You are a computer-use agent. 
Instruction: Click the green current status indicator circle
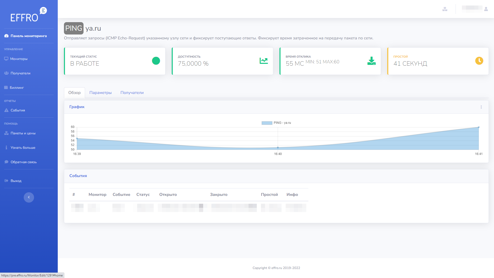[156, 61]
